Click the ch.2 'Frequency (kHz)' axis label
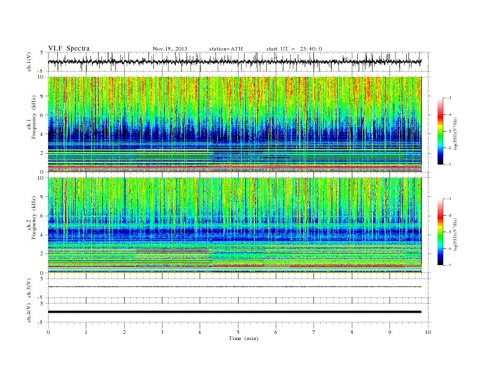This screenshot has height=373, width=482. click(x=34, y=218)
